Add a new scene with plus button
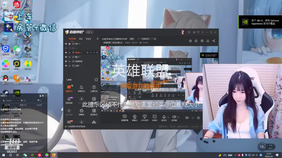This screenshot has height=158, width=282. [x=98, y=39]
